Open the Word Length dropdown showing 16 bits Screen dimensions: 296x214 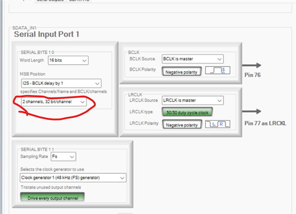tap(68, 61)
